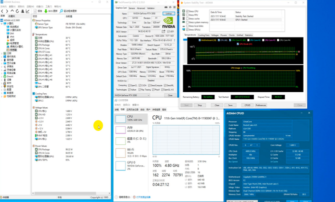Click the driver update toolbar icon

61,11
